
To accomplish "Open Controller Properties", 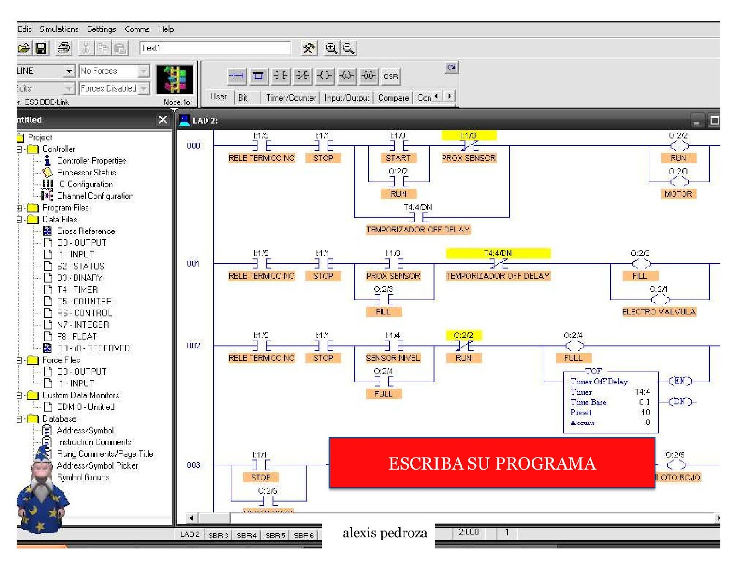I will (x=91, y=161).
